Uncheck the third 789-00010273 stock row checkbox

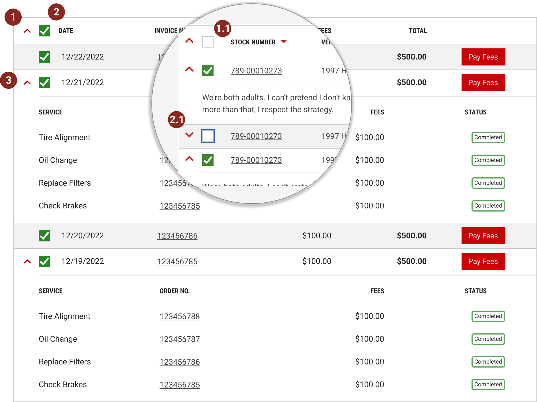(x=208, y=160)
